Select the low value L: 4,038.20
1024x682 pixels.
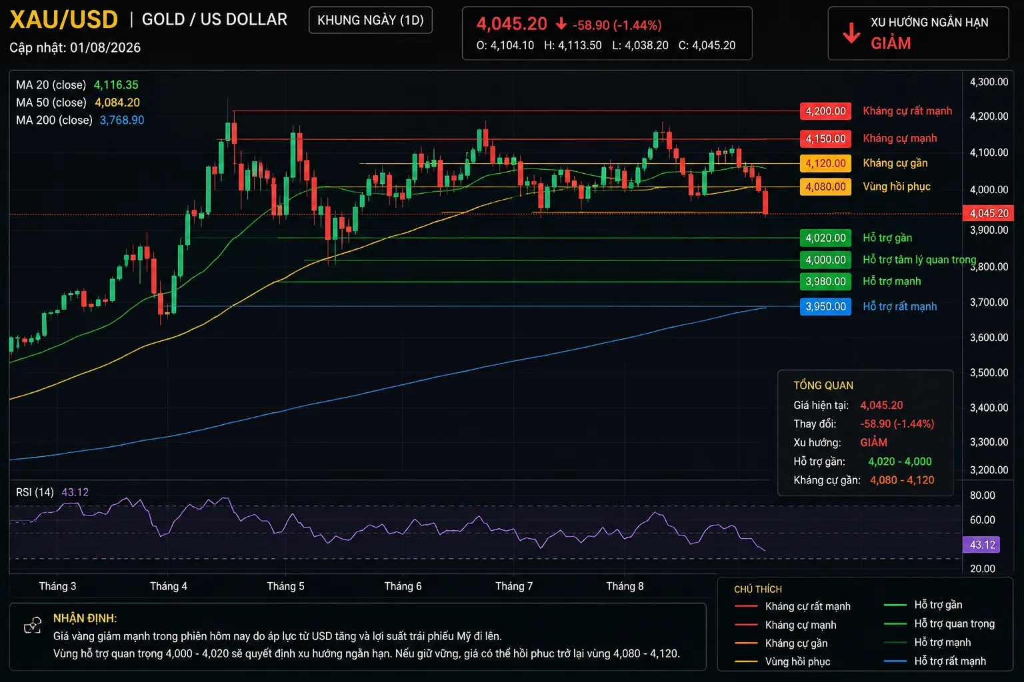640,45
